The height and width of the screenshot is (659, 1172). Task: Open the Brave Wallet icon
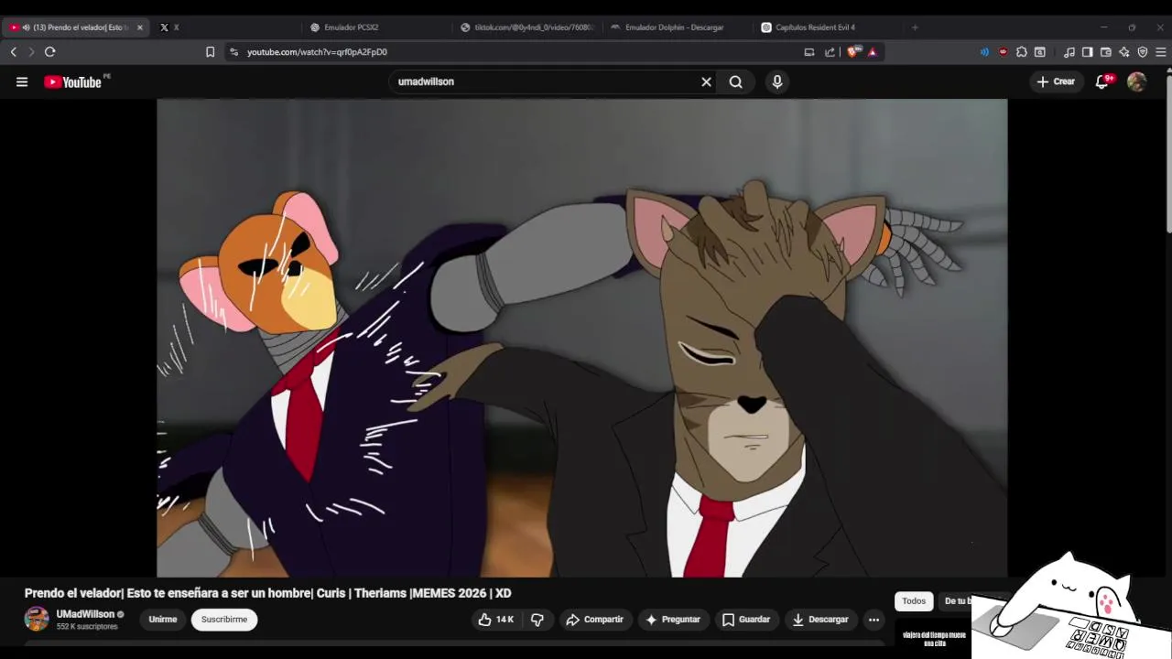click(x=1106, y=52)
